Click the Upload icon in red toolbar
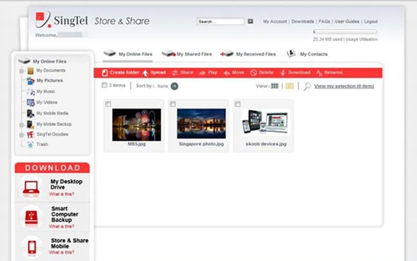This screenshot has width=417, height=261. [x=145, y=73]
